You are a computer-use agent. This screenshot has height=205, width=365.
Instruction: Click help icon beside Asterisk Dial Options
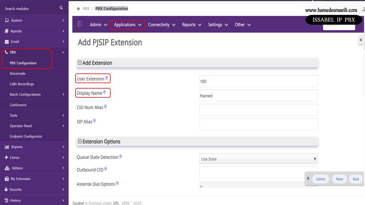pos(117,183)
